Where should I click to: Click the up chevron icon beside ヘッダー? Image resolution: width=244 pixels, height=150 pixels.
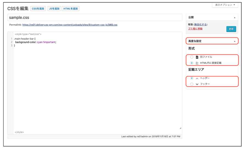[197, 78]
